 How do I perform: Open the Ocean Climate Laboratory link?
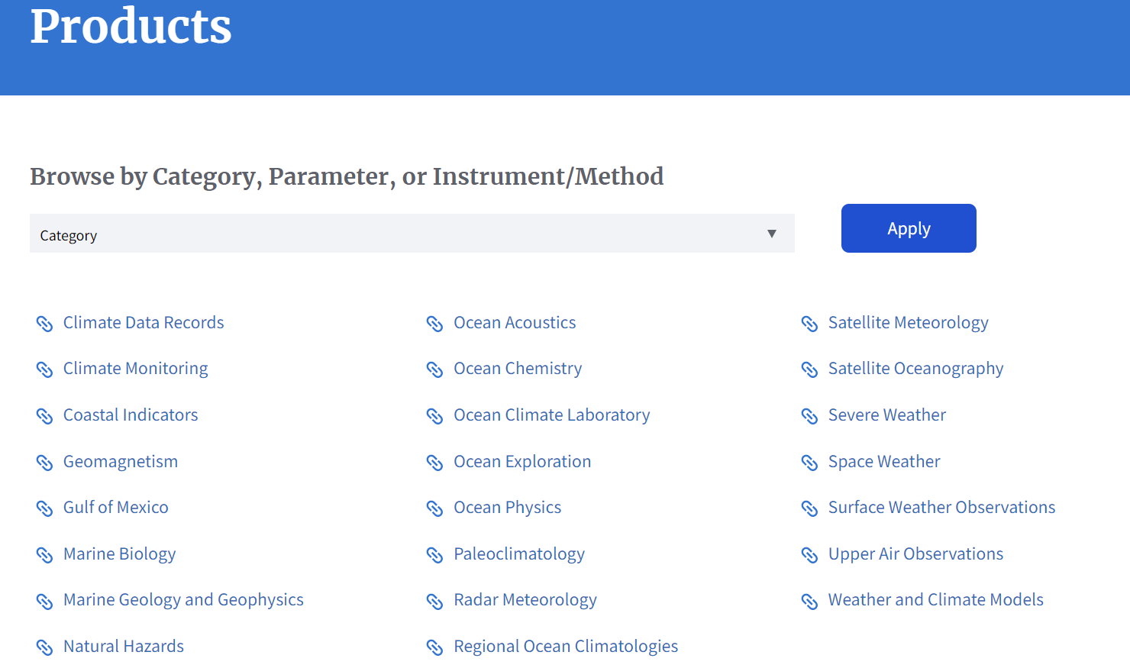[551, 415]
